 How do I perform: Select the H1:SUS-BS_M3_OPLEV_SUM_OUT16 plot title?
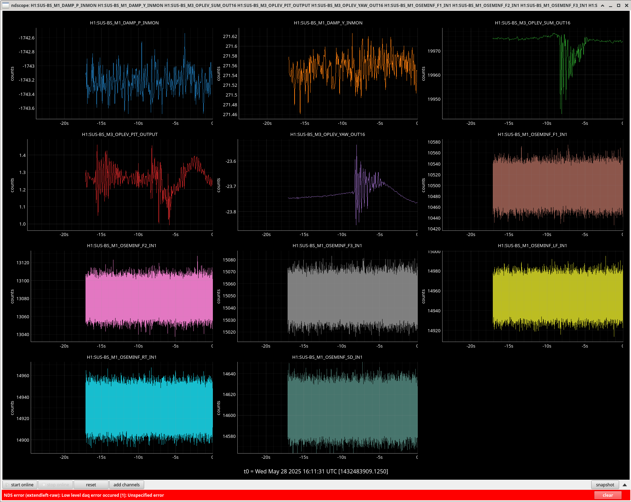533,23
